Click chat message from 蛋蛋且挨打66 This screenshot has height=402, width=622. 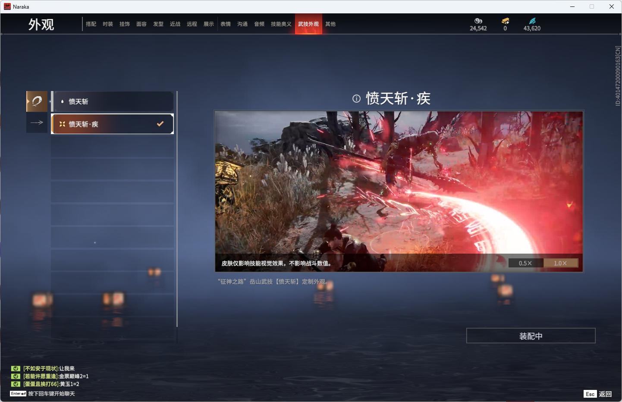click(51, 384)
